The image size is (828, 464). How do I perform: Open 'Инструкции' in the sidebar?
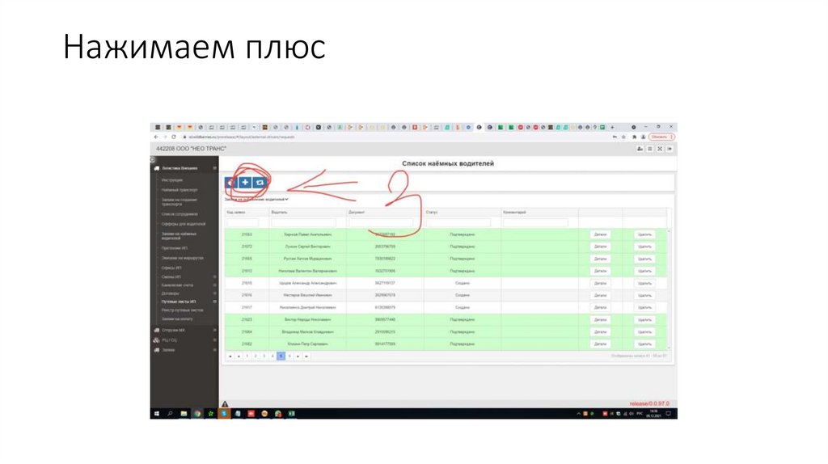172,180
